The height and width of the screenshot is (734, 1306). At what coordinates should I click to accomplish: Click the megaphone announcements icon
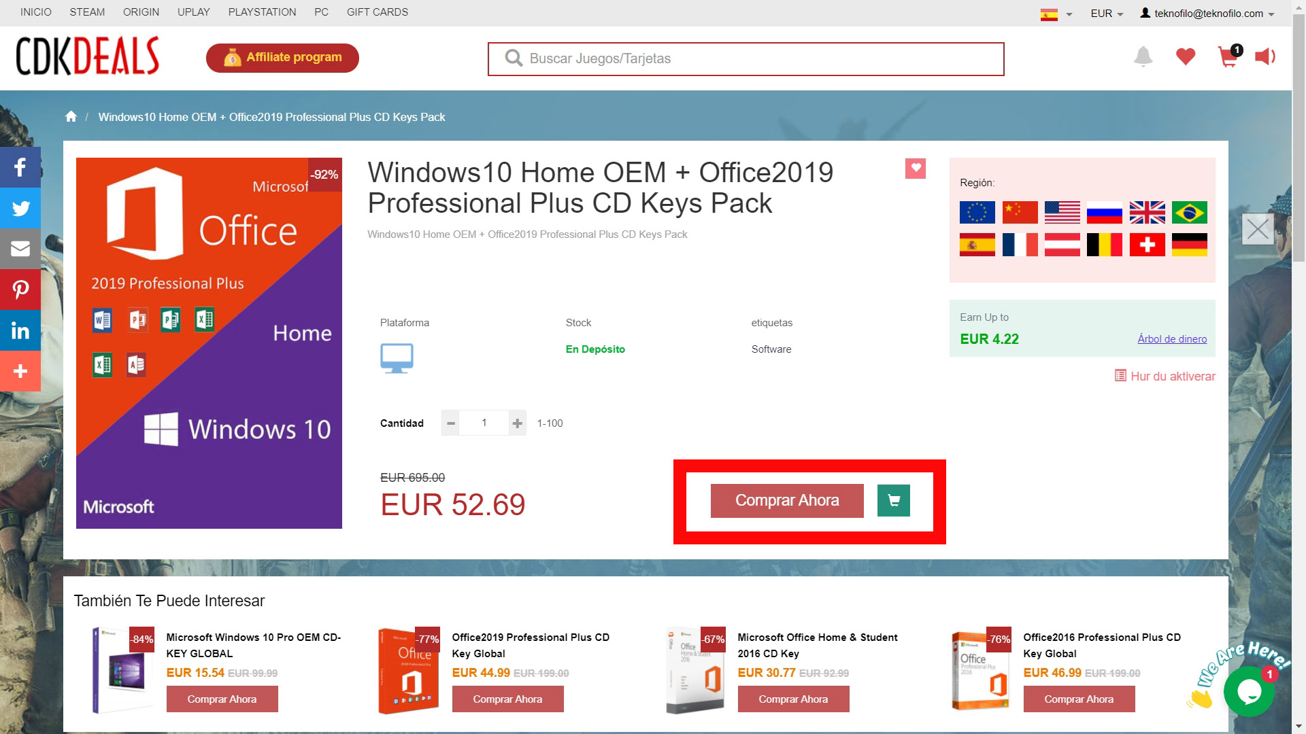click(x=1265, y=56)
